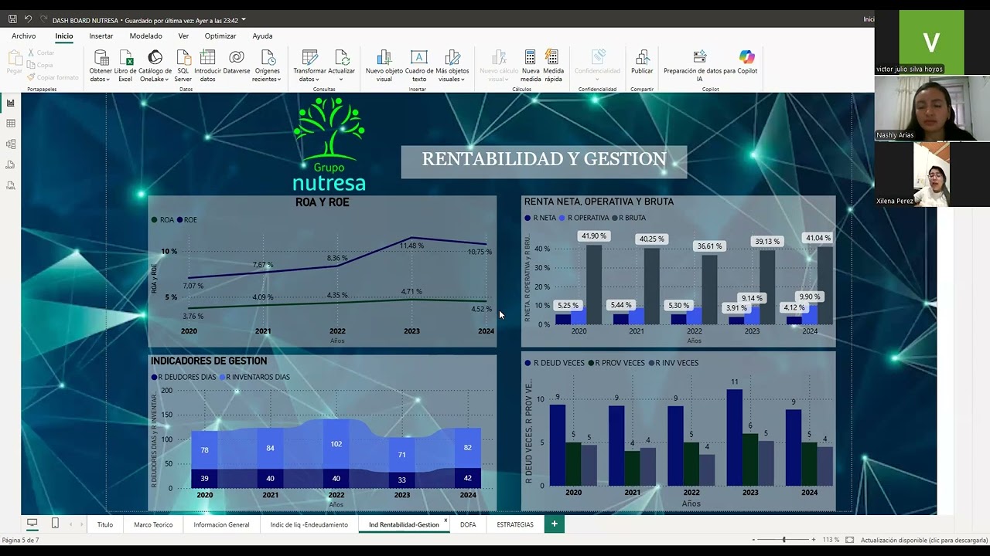Screen dimensions: 990x556
Task: Insert a Nuevo objeto visual
Action: (384, 66)
